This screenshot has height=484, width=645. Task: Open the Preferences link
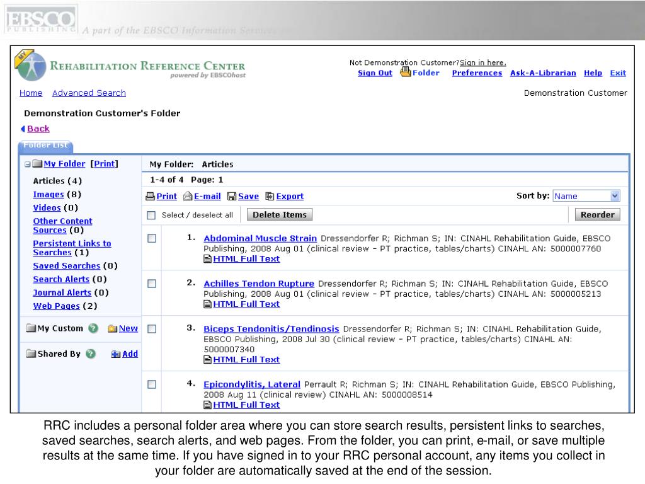477,73
